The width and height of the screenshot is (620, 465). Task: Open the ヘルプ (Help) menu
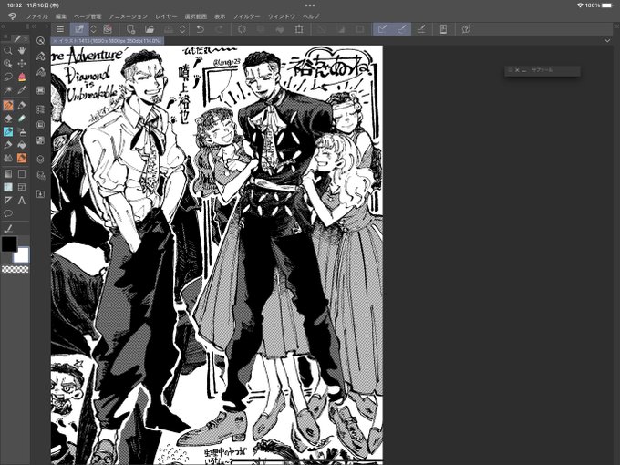[x=311, y=16]
